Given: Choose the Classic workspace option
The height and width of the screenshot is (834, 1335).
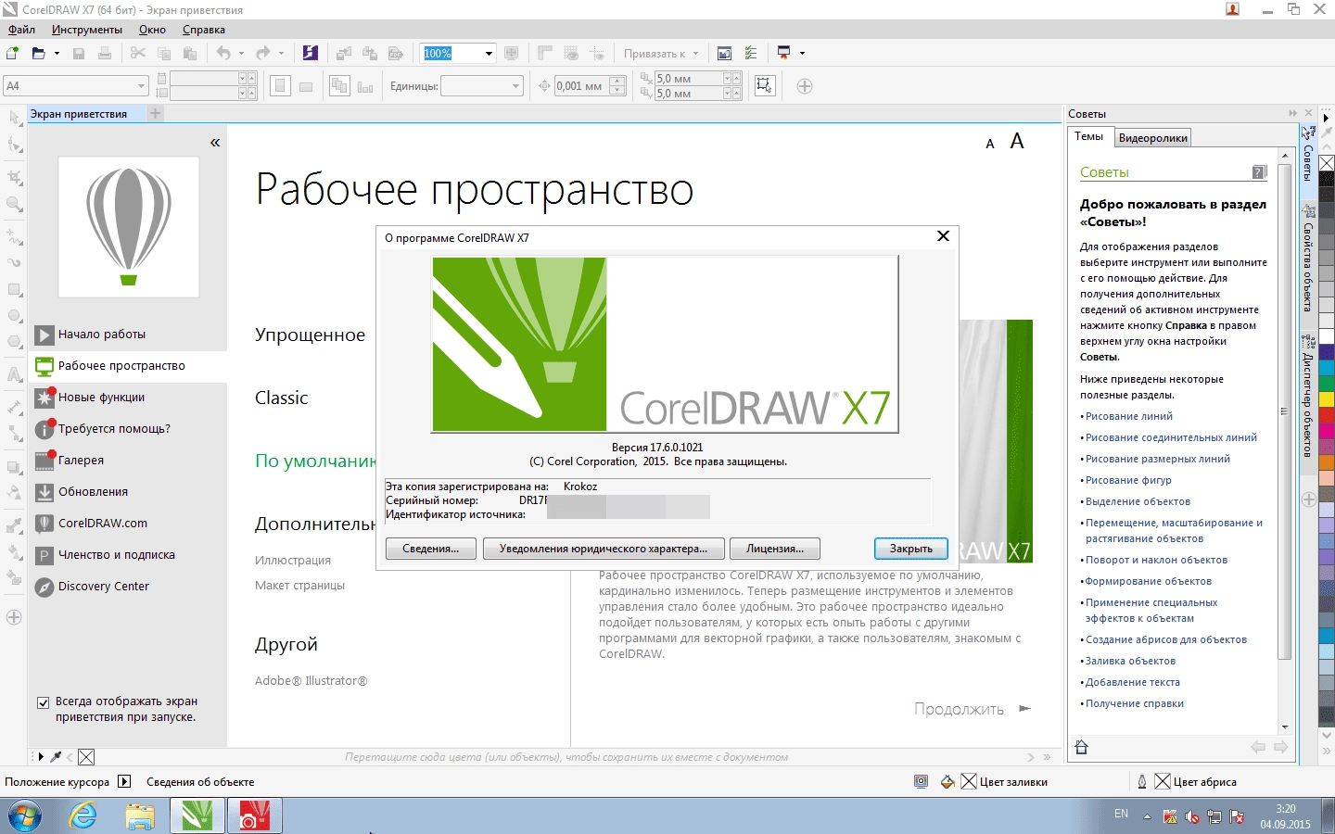Looking at the screenshot, I should pos(282,398).
